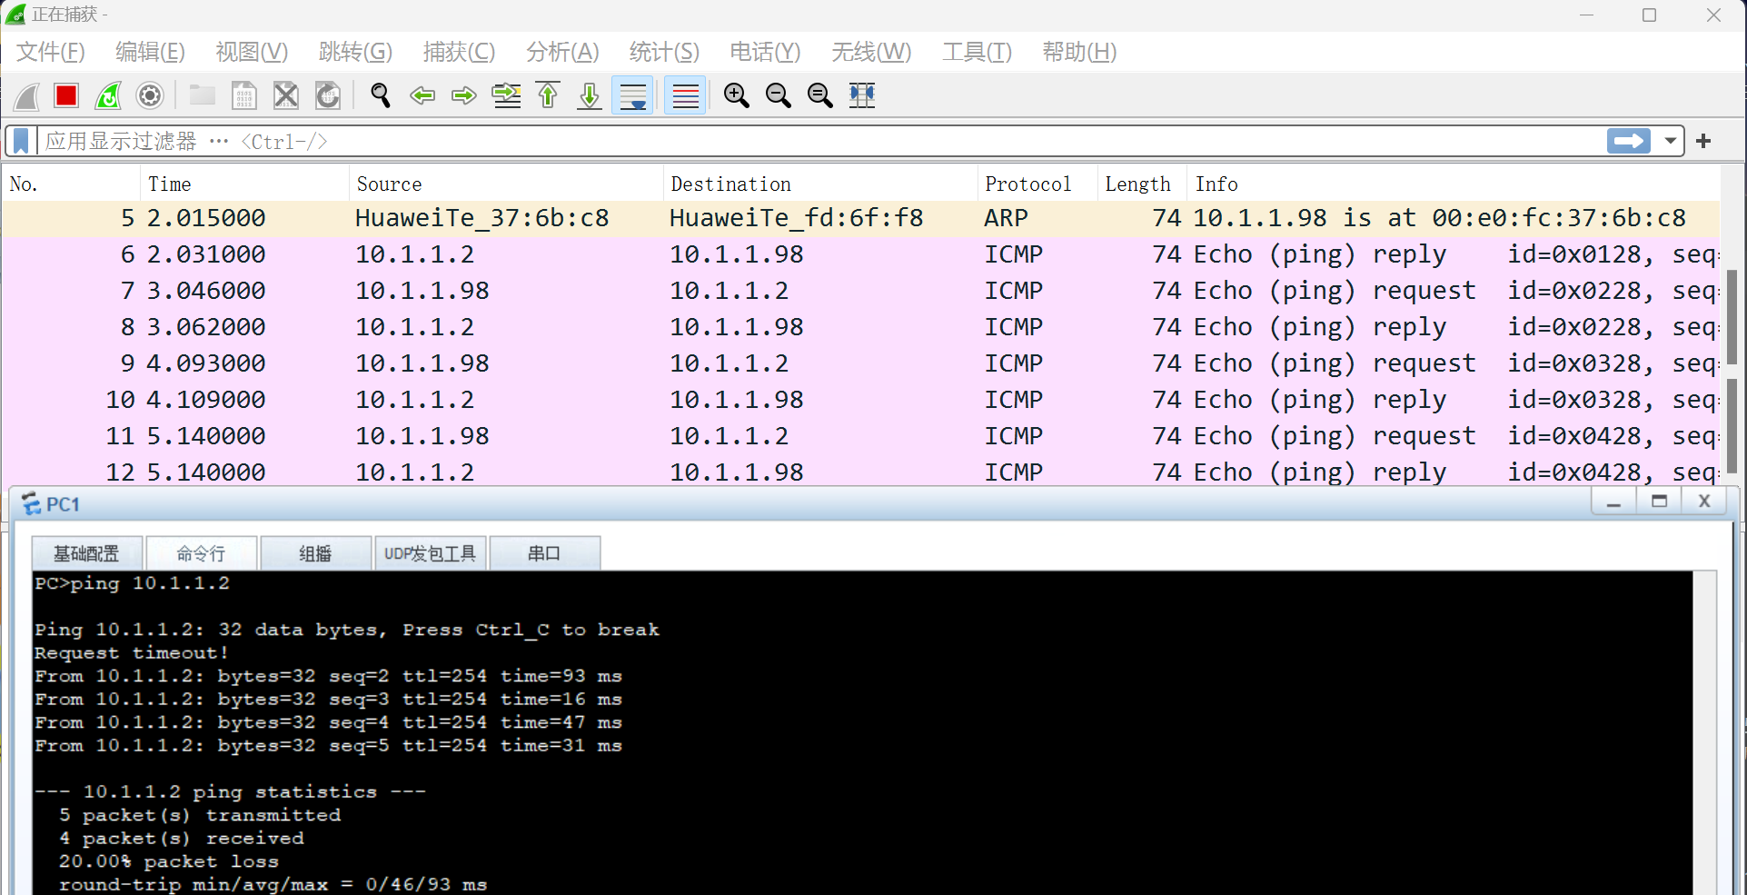The image size is (1747, 895).
Task: Open the 统计(S) menu
Action: click(664, 52)
